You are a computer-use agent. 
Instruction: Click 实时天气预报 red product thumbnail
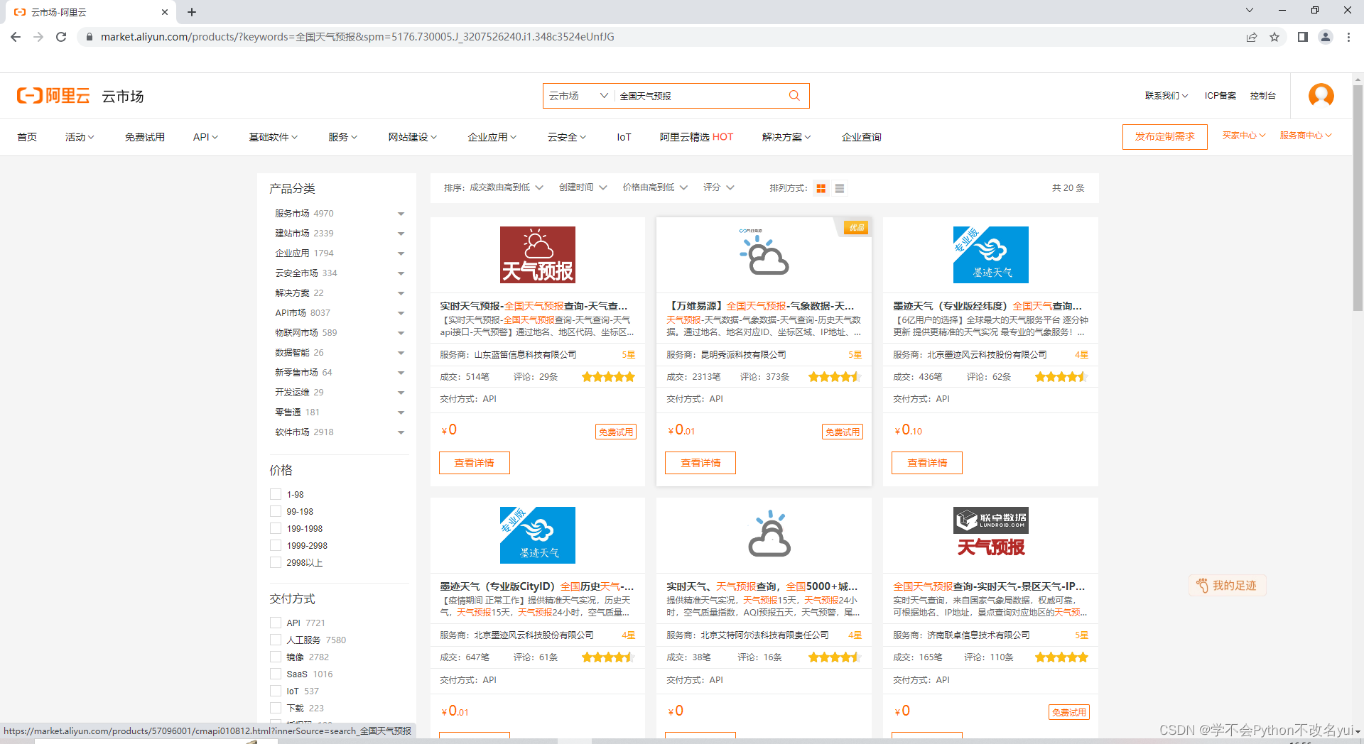pyautogui.click(x=538, y=255)
